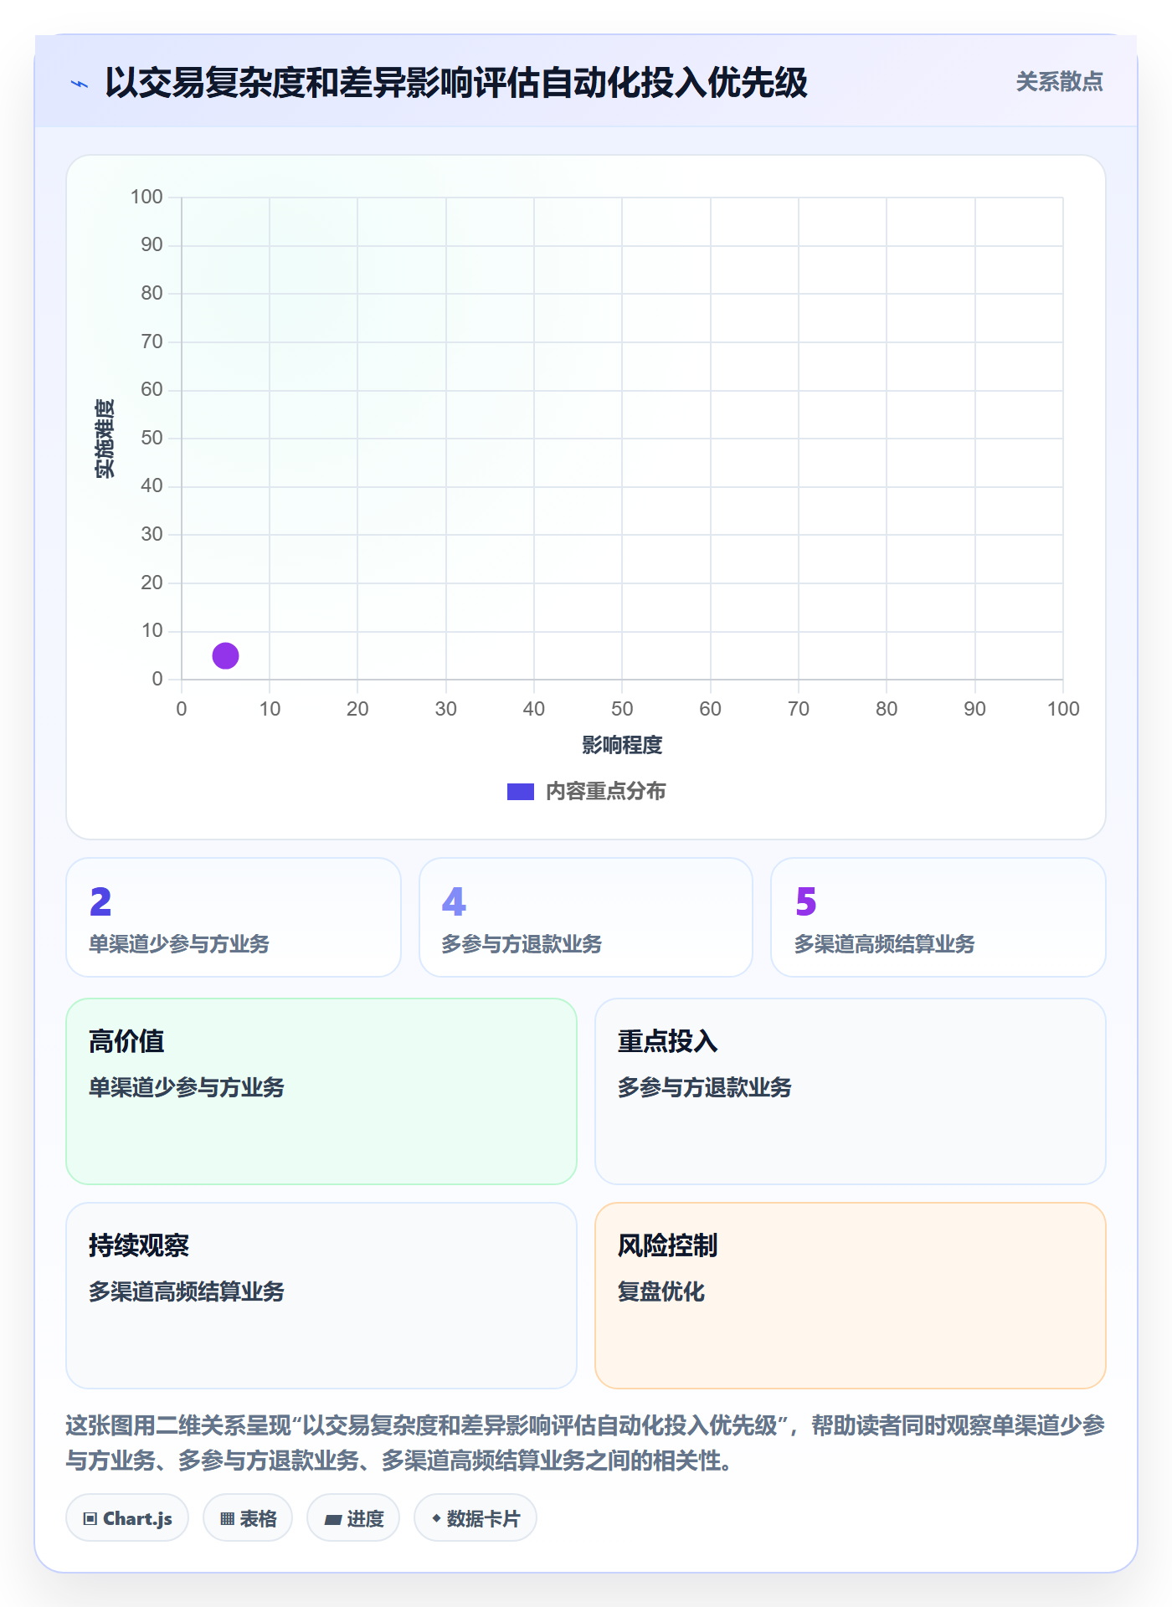Screen dimensions: 1172x1607
Task: Click the grid icon in the 表格 chip
Action: pyautogui.click(x=228, y=1519)
